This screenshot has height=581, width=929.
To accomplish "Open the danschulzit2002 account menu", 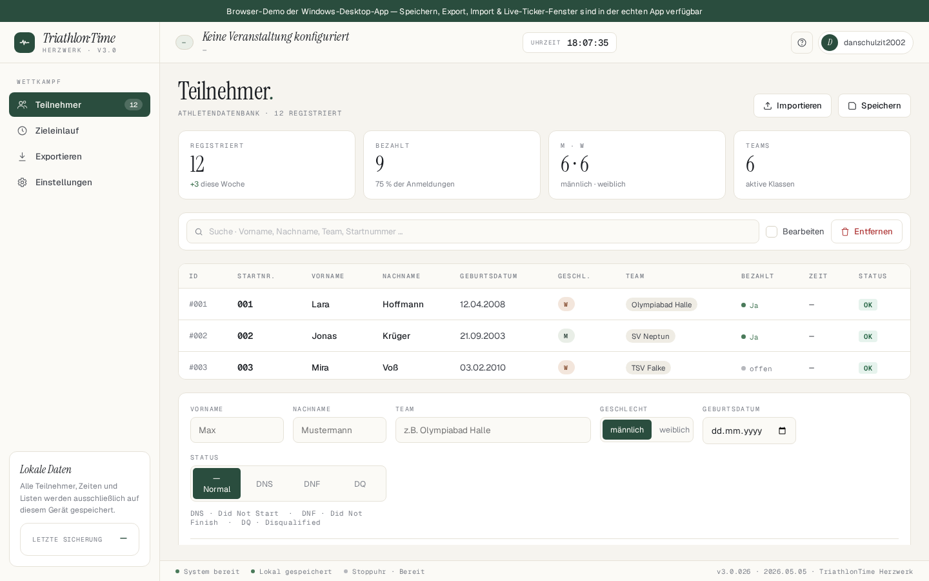I will click(866, 43).
